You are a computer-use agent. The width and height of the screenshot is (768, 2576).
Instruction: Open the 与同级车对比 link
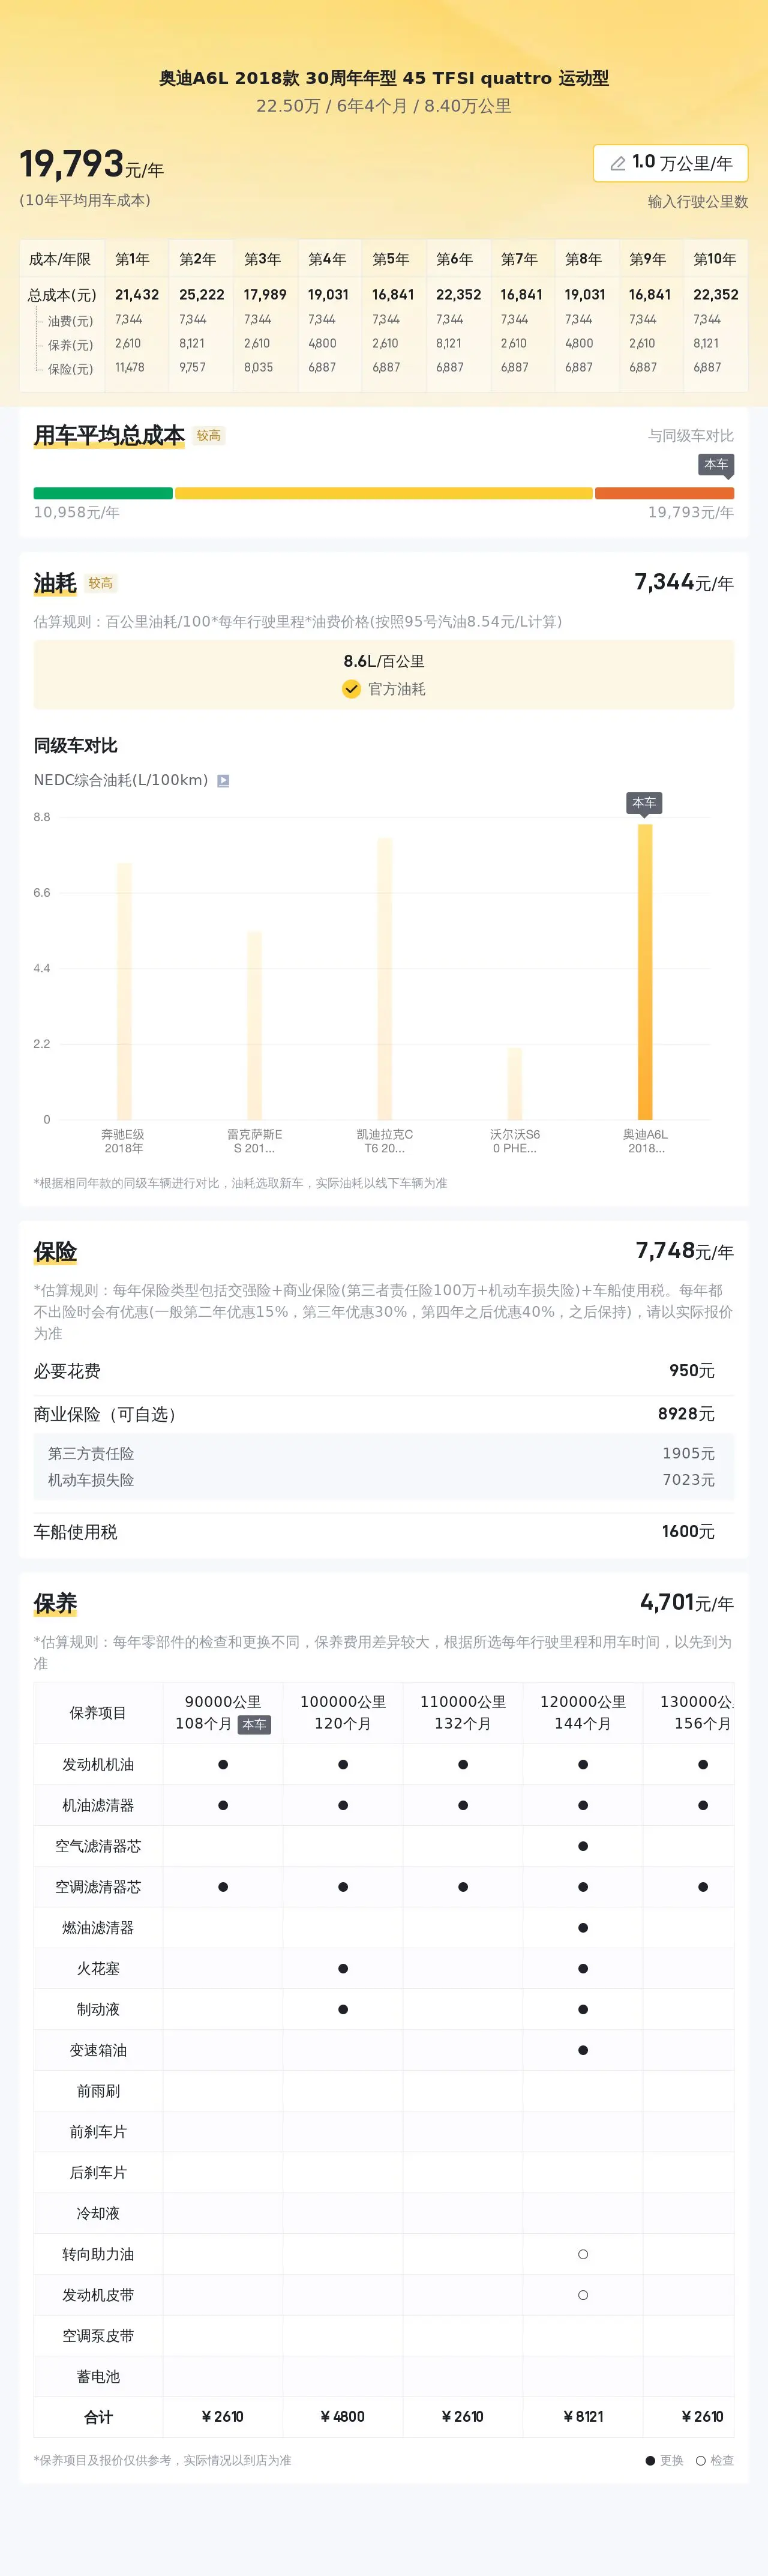[691, 436]
